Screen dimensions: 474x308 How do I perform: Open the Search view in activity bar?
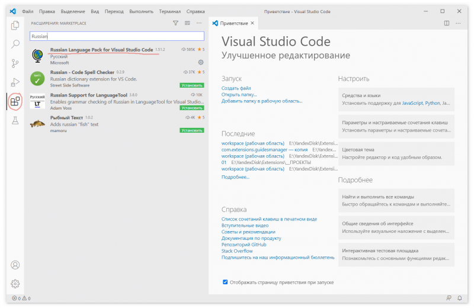15,44
